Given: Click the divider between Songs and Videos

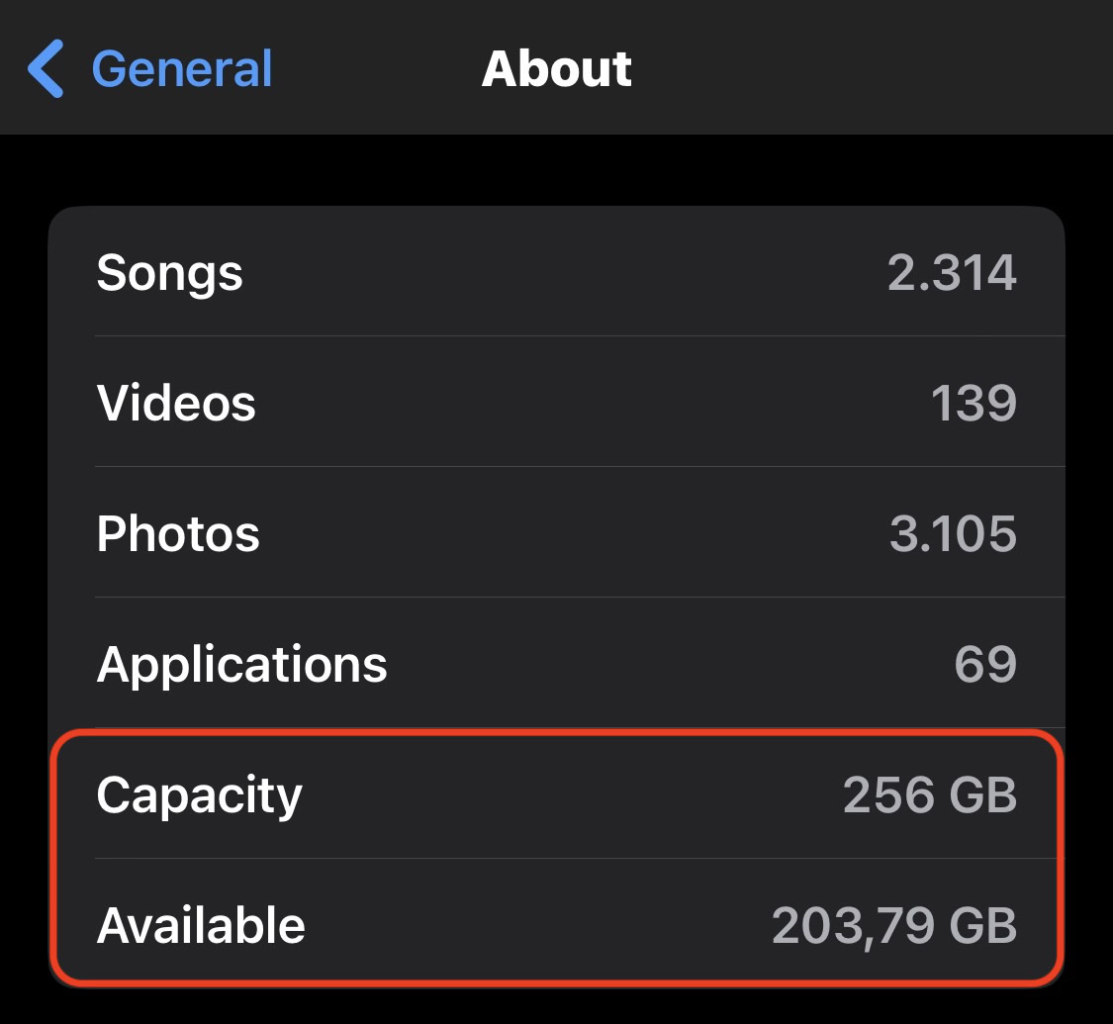Looking at the screenshot, I should (x=579, y=336).
